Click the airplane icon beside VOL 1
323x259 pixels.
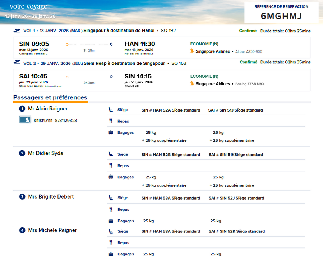tap(17, 31)
